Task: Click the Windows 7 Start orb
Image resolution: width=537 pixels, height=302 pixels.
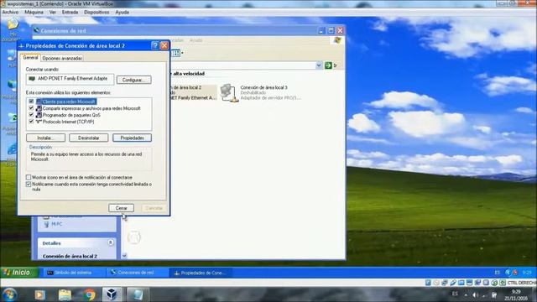Action: (x=9, y=294)
